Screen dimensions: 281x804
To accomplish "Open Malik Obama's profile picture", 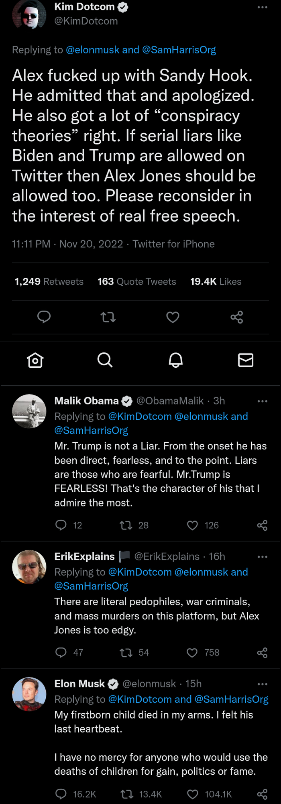I will [29, 411].
